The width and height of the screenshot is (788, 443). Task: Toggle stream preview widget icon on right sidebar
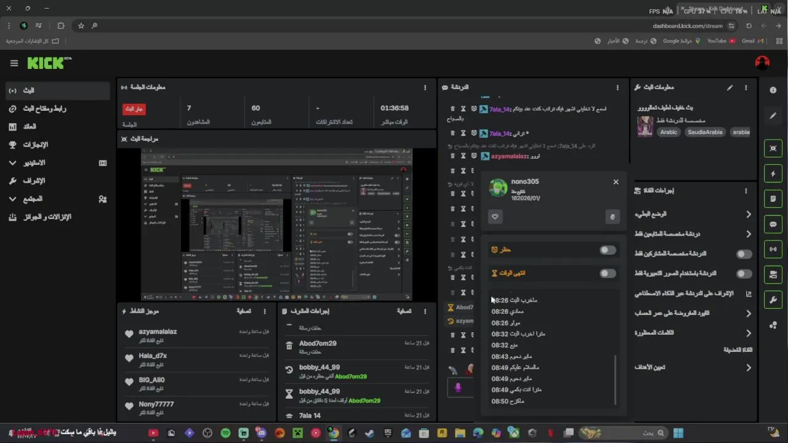[x=773, y=148]
